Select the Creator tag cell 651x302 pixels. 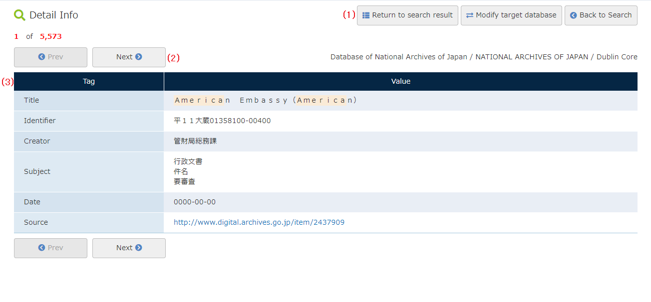point(89,142)
